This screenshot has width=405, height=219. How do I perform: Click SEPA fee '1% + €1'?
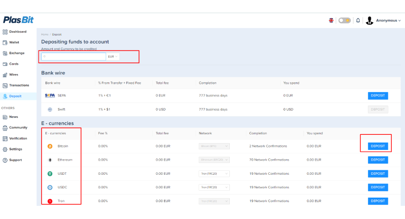pos(104,95)
